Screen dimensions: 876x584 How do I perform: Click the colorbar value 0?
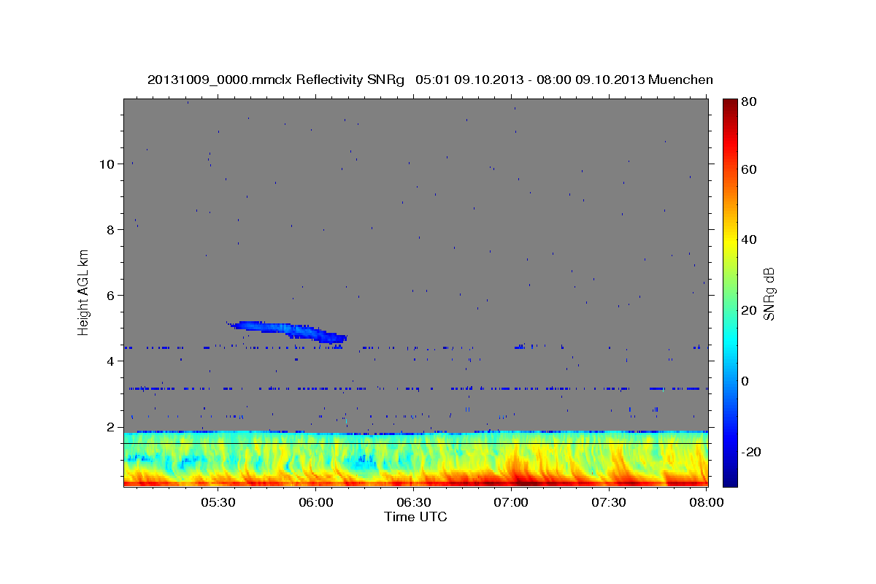745,380
